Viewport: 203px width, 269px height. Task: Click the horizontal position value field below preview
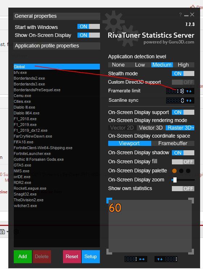131,259
